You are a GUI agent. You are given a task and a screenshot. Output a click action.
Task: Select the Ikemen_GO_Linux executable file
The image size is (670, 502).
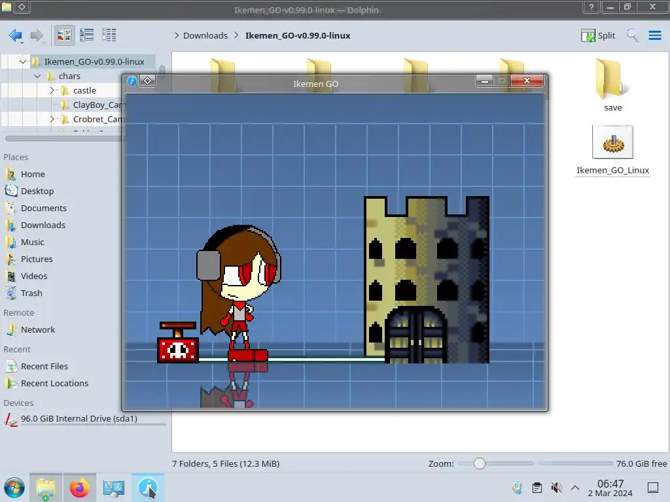(x=612, y=150)
